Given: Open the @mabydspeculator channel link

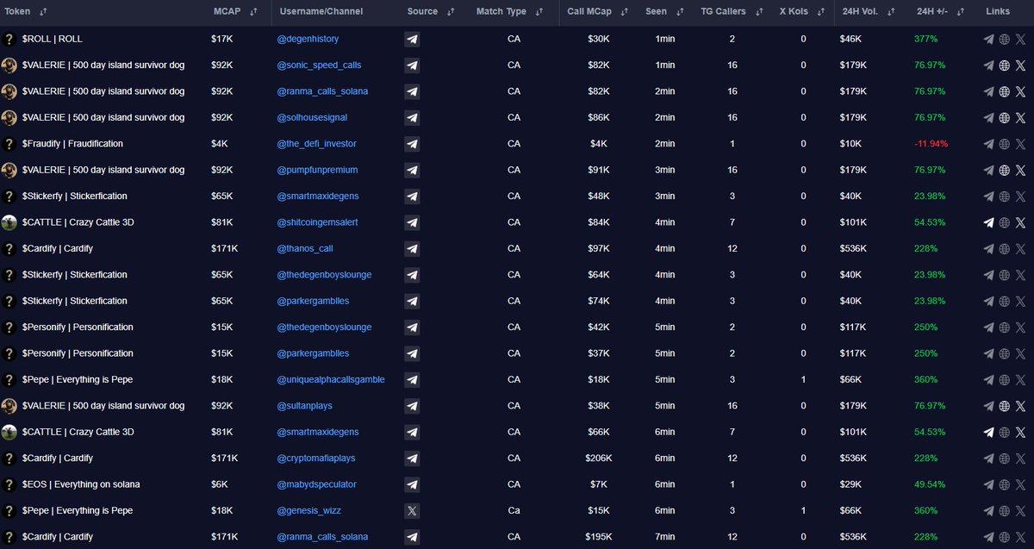Looking at the screenshot, I should click(316, 484).
